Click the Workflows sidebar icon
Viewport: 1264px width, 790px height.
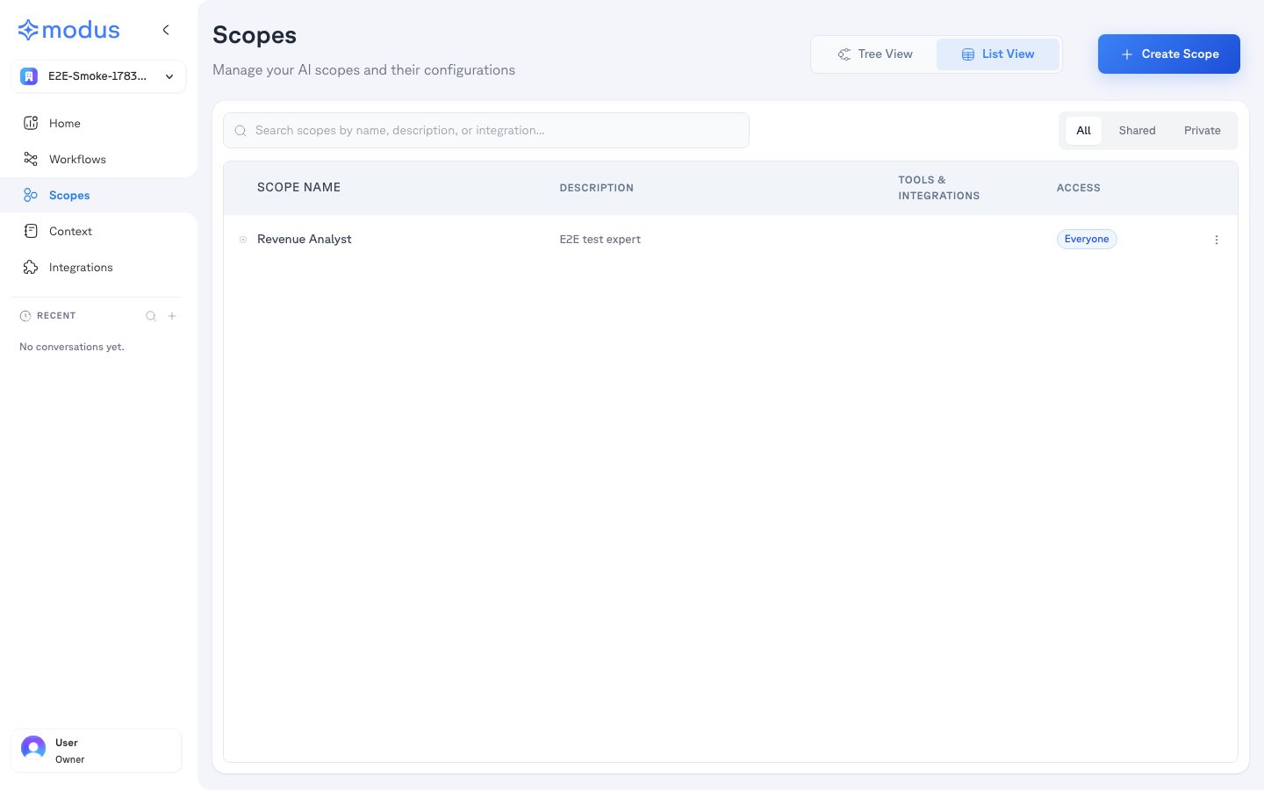point(31,159)
